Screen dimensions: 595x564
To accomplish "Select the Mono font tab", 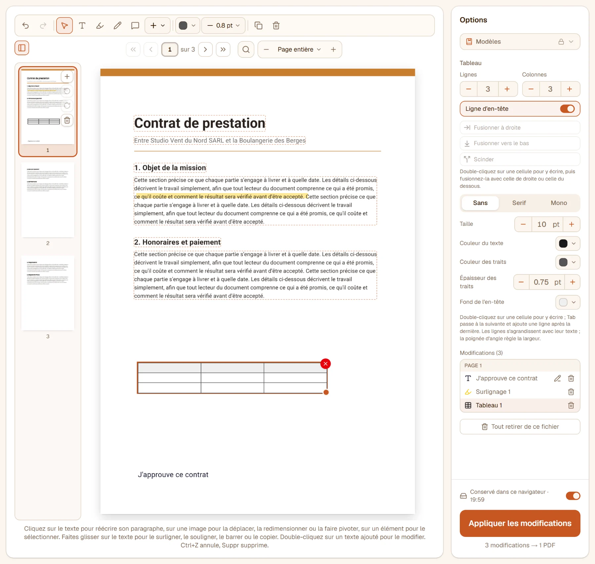I will (x=559, y=203).
